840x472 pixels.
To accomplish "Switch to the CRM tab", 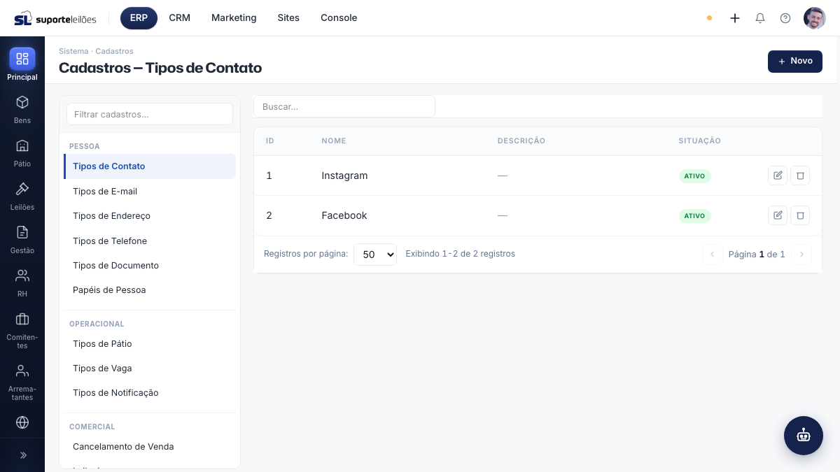I will pos(180,18).
